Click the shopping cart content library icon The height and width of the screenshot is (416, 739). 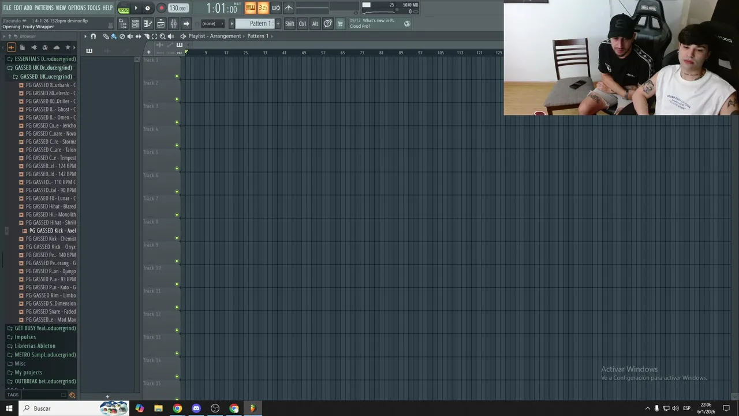point(339,24)
